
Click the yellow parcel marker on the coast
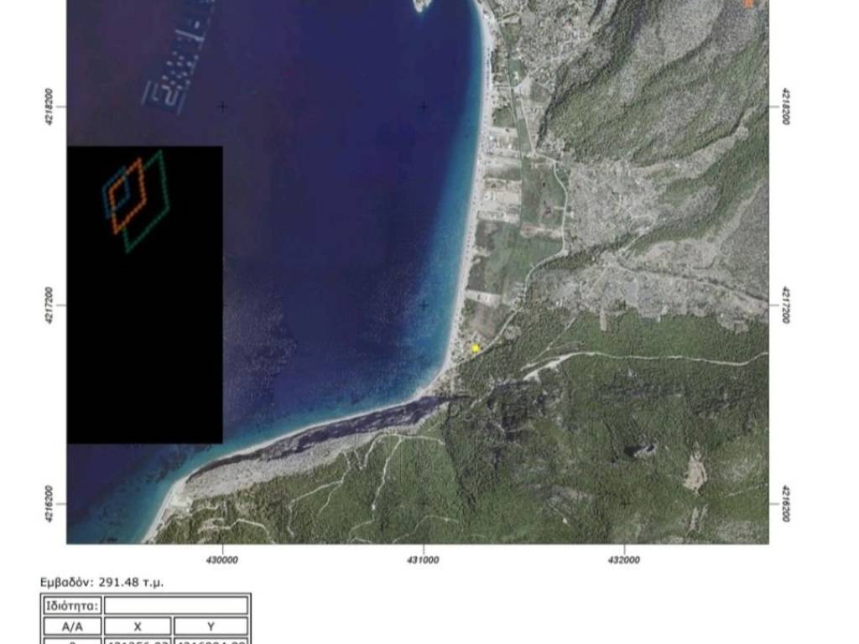(476, 348)
